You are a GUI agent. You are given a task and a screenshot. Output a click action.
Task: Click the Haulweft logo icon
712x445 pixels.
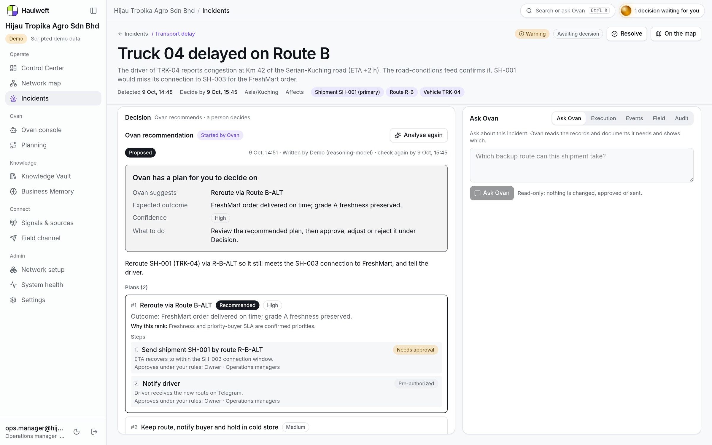click(12, 10)
